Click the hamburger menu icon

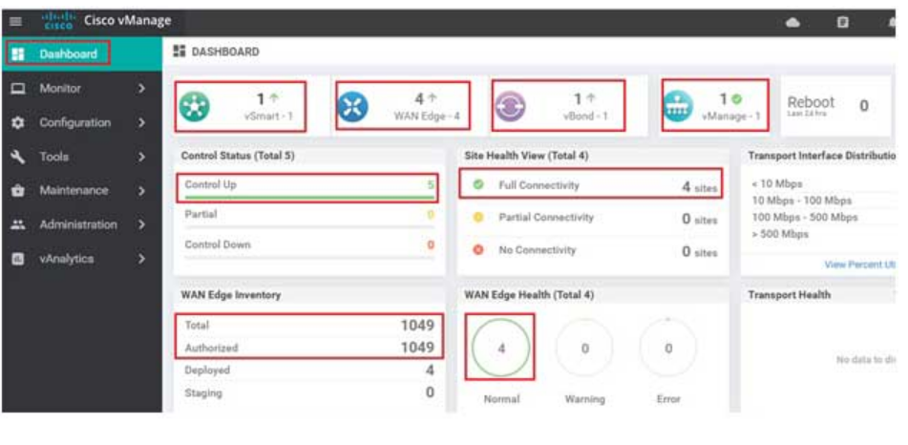click(x=15, y=22)
